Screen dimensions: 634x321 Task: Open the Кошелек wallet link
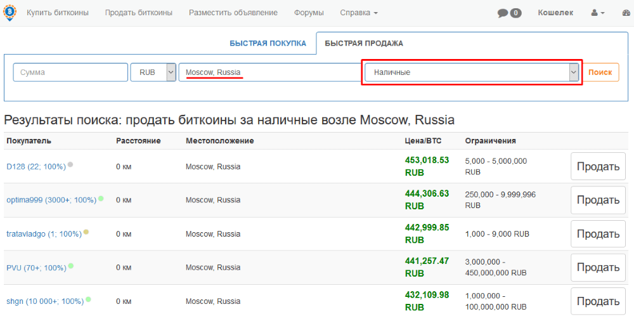(555, 13)
